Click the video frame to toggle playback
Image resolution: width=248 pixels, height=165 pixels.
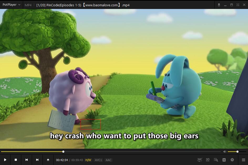pyautogui.click(x=124, y=79)
